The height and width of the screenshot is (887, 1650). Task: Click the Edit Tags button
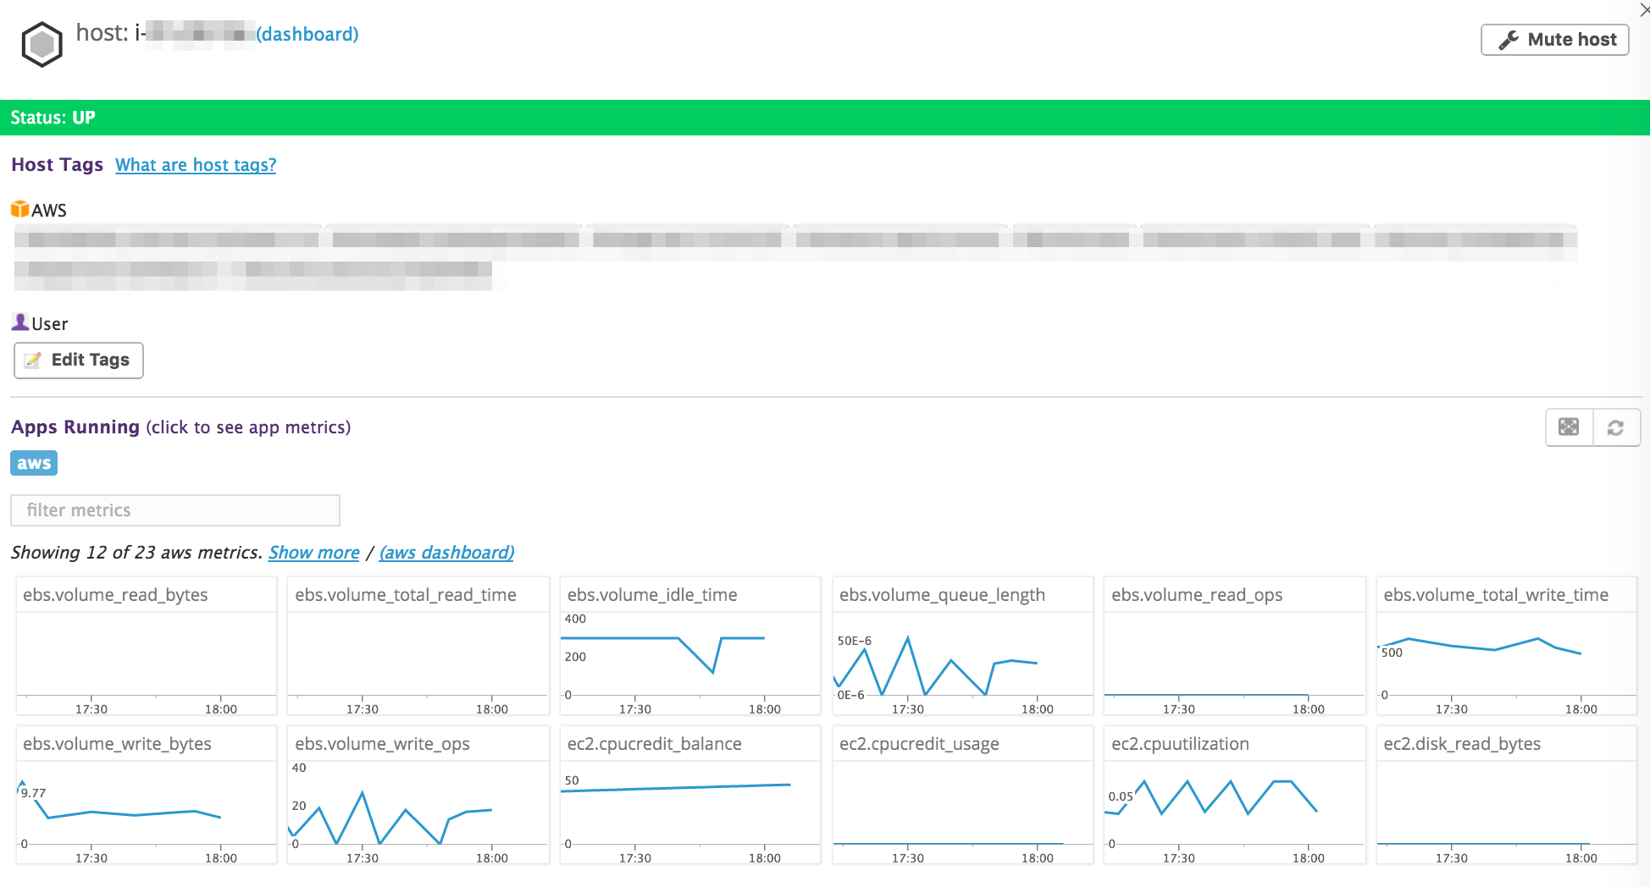[79, 361]
